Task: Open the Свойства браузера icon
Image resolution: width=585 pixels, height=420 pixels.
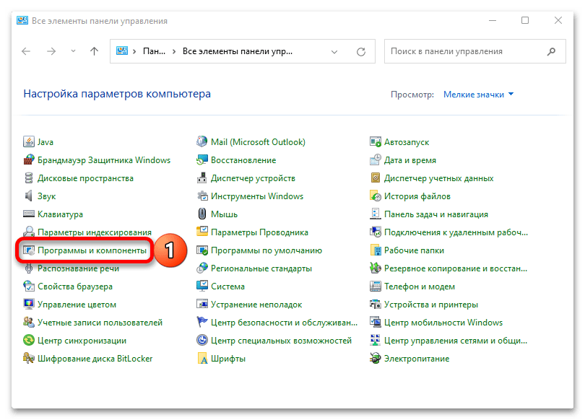Action: click(29, 286)
